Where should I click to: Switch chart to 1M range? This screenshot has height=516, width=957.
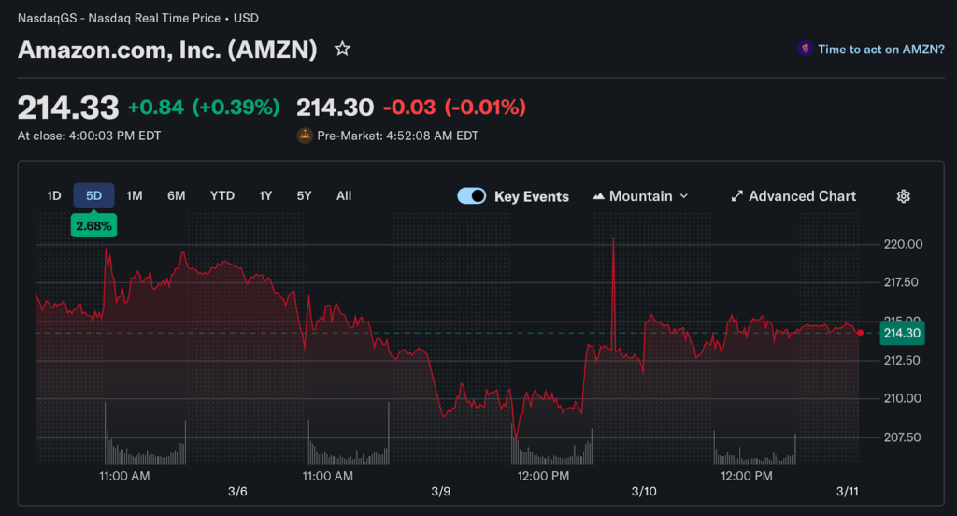pos(135,196)
